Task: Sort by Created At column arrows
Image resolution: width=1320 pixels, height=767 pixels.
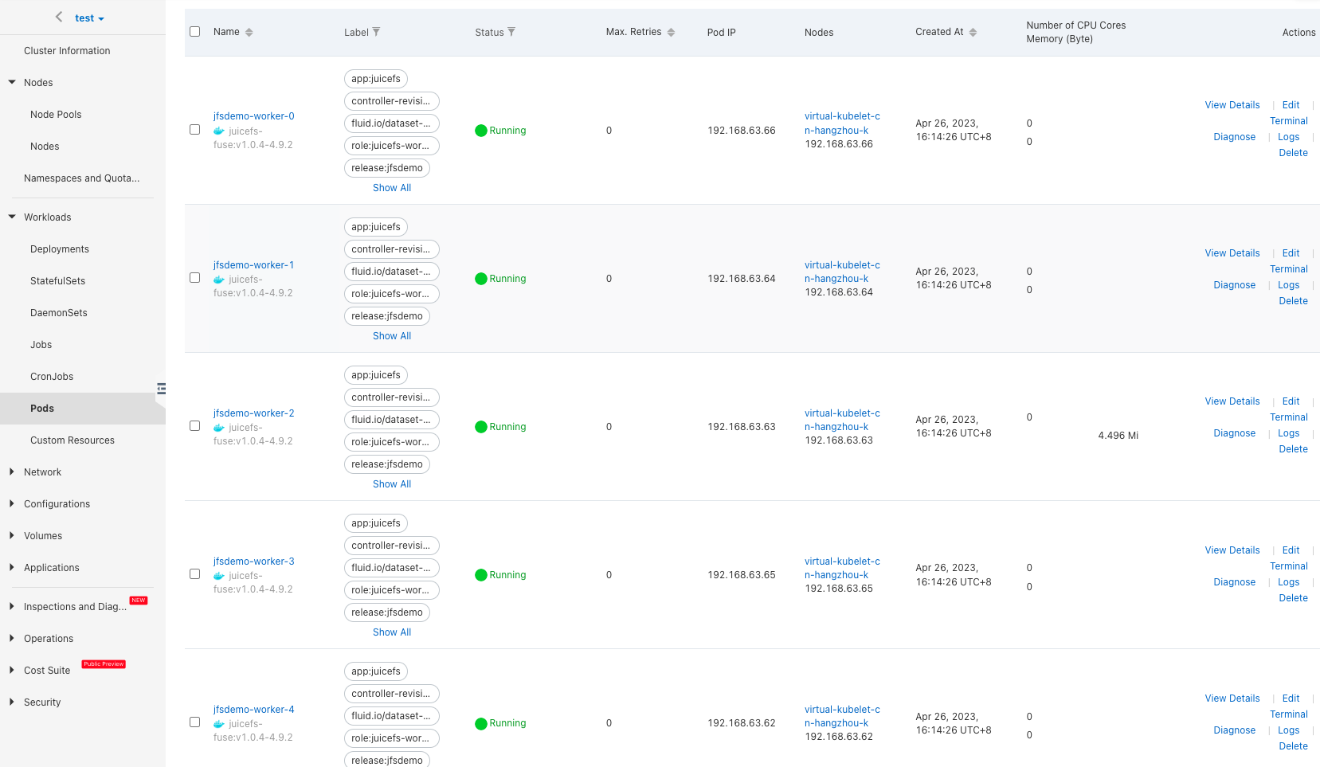Action: point(973,33)
